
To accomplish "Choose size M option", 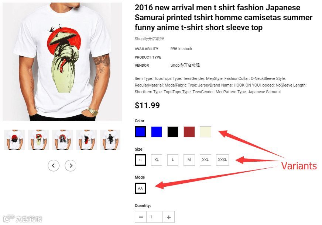I will pyautogui.click(x=189, y=160).
